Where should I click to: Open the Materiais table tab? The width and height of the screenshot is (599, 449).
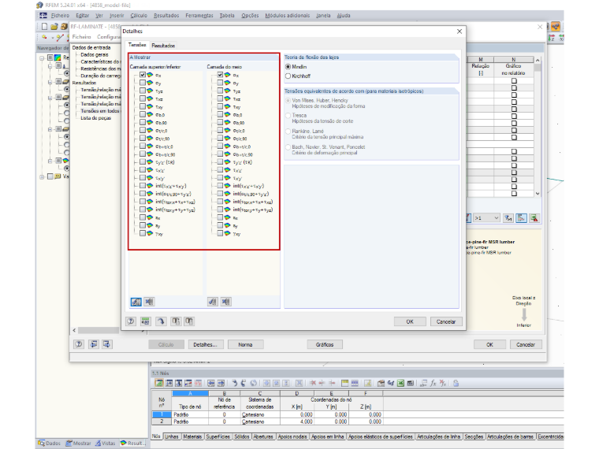coord(192,436)
